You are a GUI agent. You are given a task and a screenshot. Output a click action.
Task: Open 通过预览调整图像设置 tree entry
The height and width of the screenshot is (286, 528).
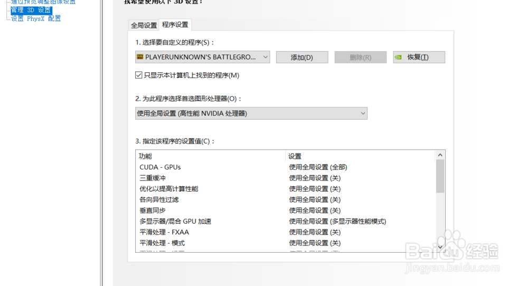(43, 2)
